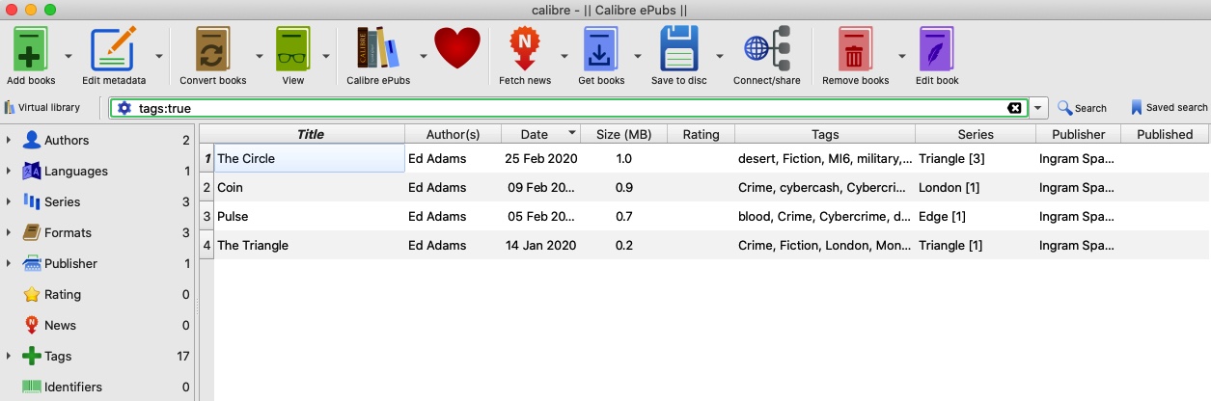Open the search history dropdown arrow
Image resolution: width=1211 pixels, height=401 pixels.
1038,108
